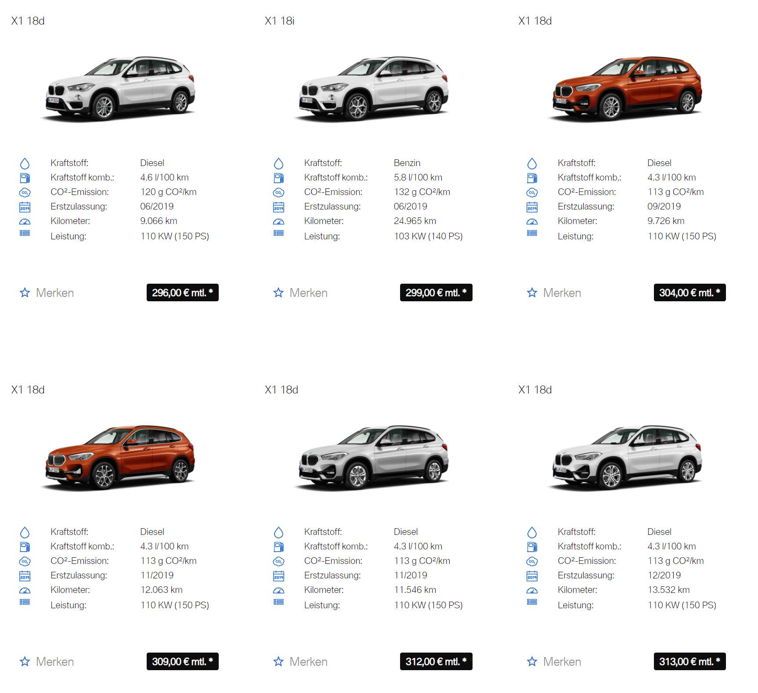
Task: Click the calendar icon beside Erstzulassung 06/2019 of the Diesel car
Action: pos(25,207)
